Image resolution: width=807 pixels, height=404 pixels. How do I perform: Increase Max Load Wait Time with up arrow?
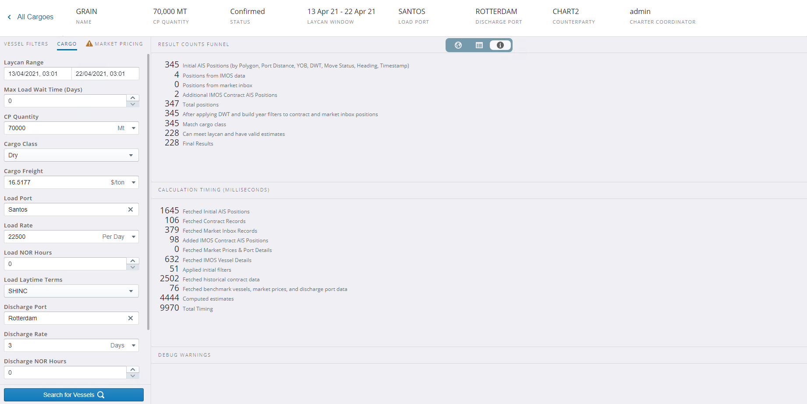tap(133, 97)
